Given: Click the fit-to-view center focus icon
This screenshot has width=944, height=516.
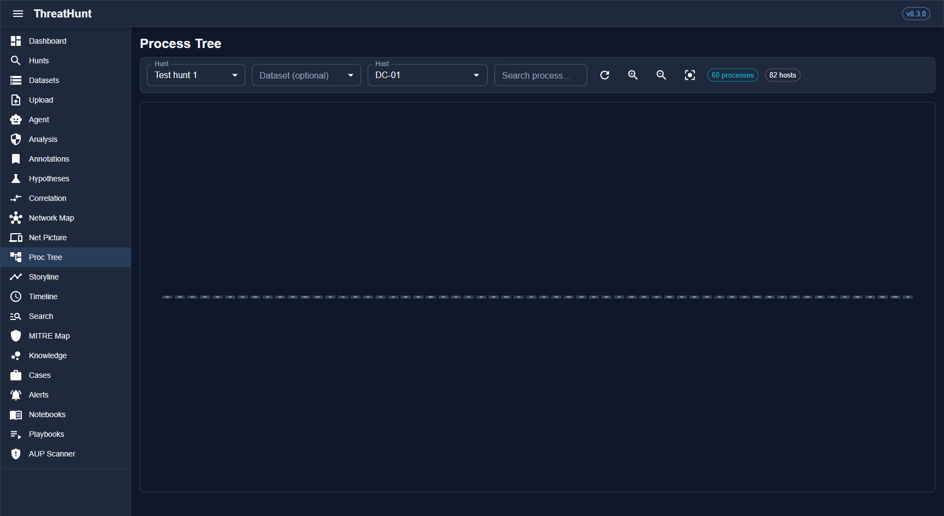Looking at the screenshot, I should coord(690,75).
